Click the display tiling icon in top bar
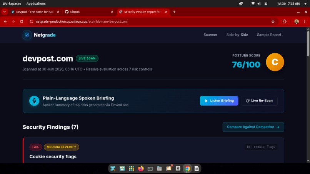Viewport: 310px width, 174px height. [241, 3]
